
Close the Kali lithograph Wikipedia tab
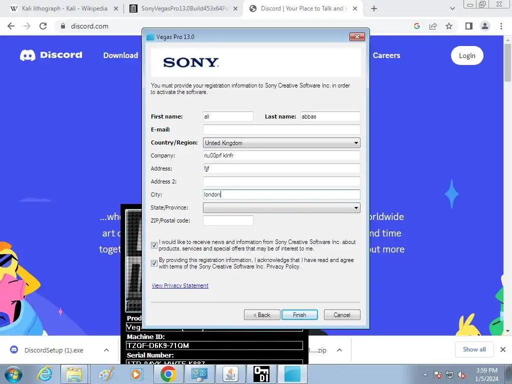pos(116,9)
